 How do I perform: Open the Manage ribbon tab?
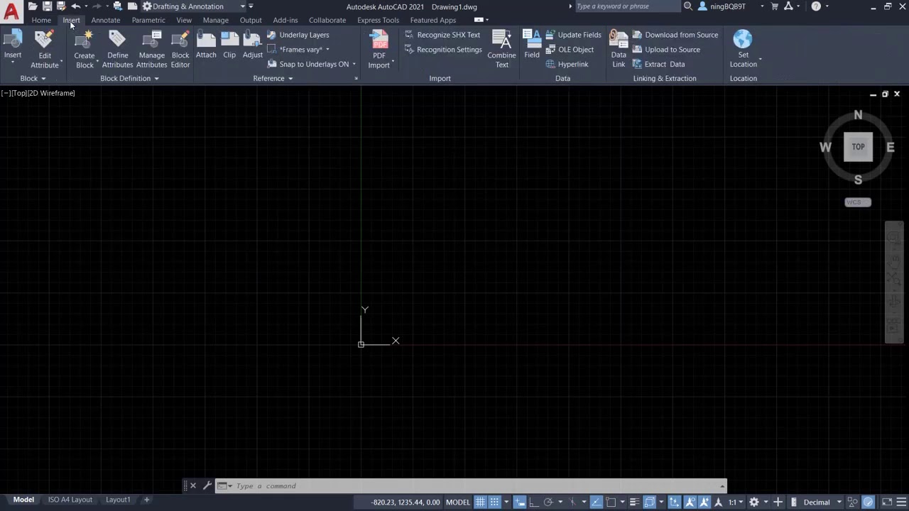216,20
